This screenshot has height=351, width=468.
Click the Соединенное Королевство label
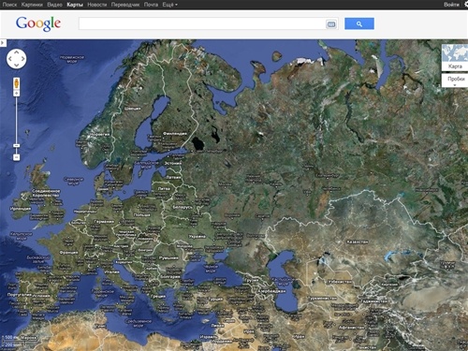[x=46, y=193]
